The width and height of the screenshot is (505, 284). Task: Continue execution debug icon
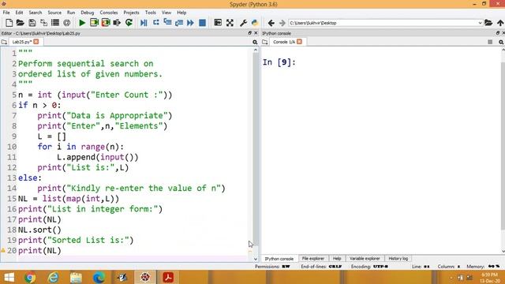pos(190,23)
